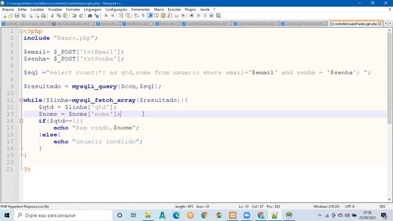The image size is (393, 221).
Task: Switch to the first document tab
Action: click(x=25, y=24)
